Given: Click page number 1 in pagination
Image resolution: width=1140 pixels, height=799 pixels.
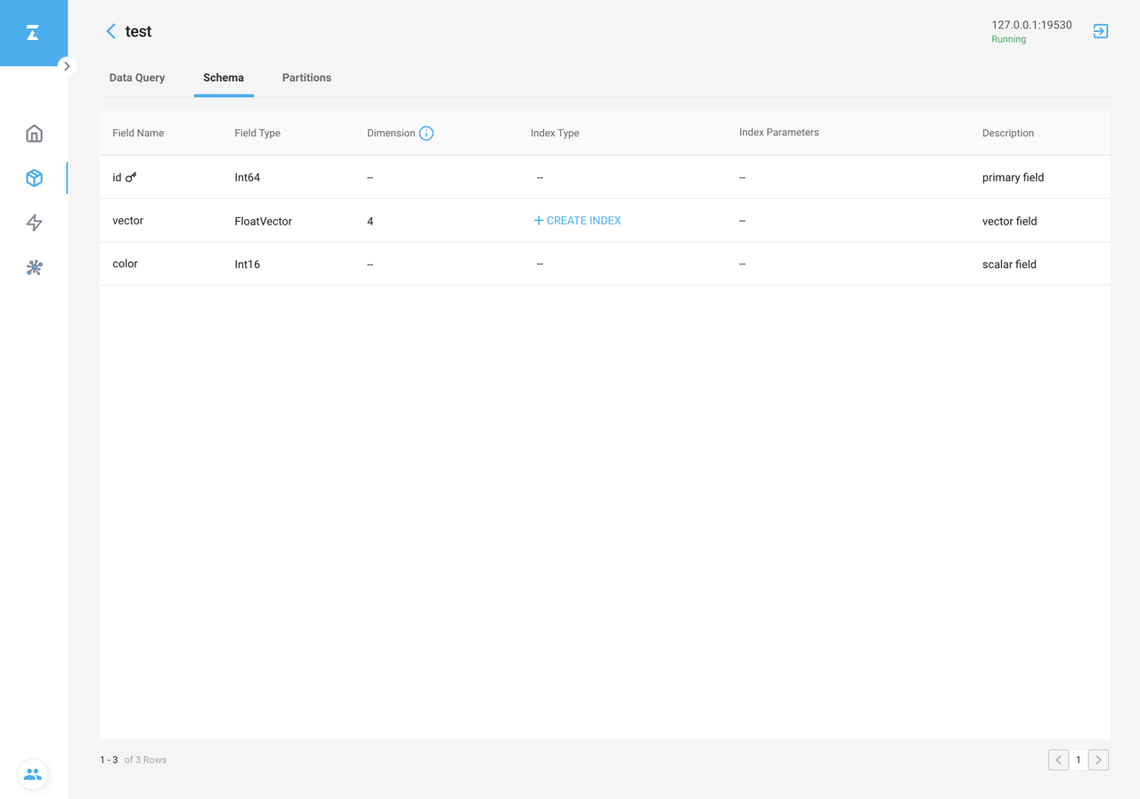Looking at the screenshot, I should 1078,760.
